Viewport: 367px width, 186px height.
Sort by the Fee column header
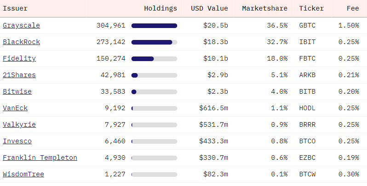(353, 8)
